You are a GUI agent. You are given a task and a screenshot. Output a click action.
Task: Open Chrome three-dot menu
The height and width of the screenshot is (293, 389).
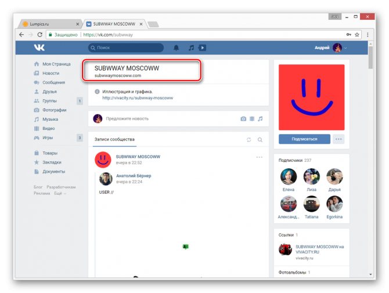point(368,35)
